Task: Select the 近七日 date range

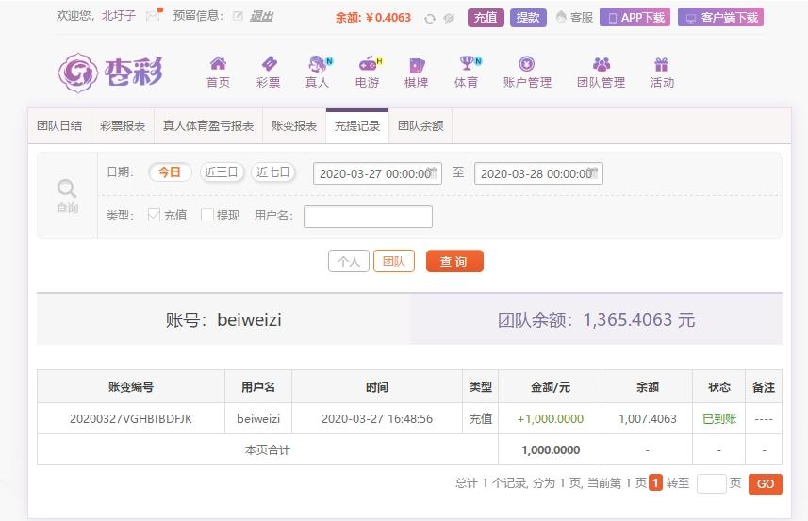Action: (x=273, y=172)
